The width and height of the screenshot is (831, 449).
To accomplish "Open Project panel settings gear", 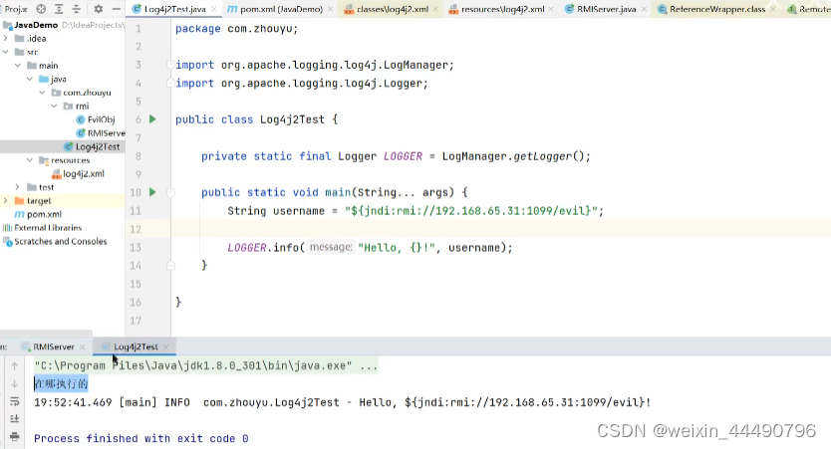I will pyautogui.click(x=98, y=9).
